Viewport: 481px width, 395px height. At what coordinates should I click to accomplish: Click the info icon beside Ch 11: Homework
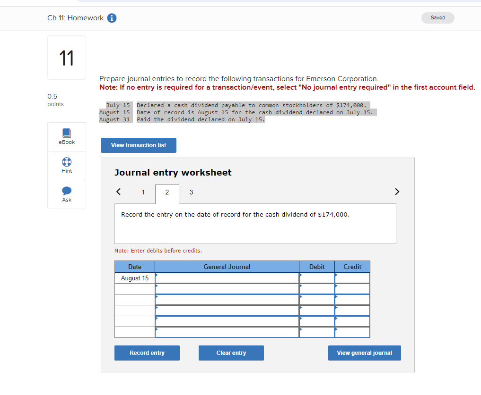(x=111, y=18)
